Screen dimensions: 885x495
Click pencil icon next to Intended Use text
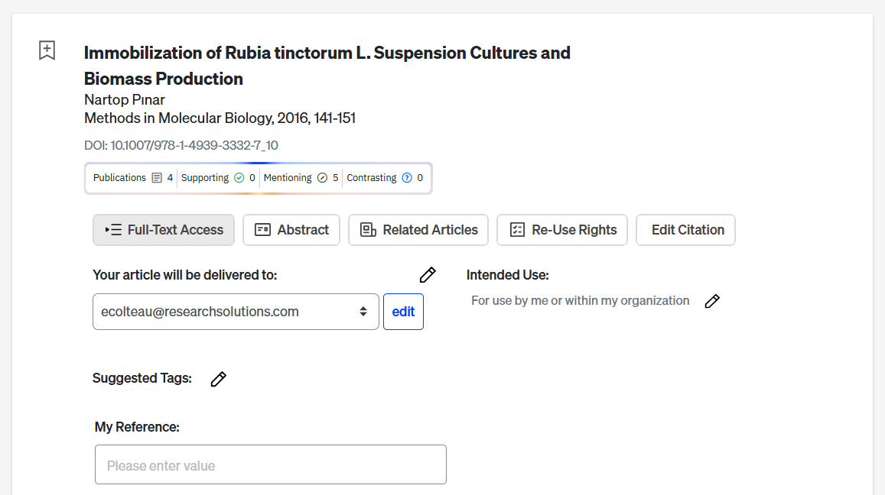712,301
